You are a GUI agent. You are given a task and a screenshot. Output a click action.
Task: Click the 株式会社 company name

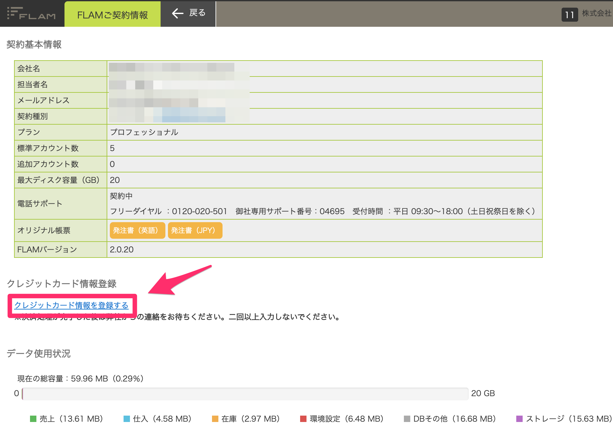[x=597, y=13]
